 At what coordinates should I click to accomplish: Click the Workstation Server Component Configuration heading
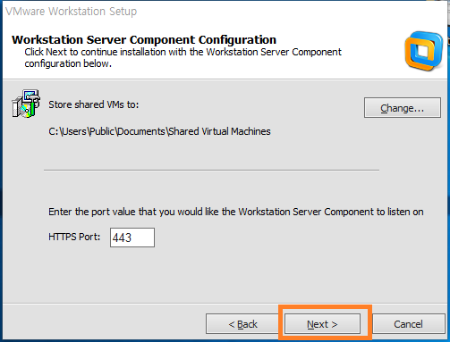(144, 39)
